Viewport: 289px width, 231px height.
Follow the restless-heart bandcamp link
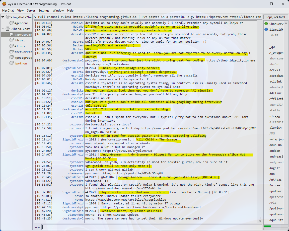click(x=152, y=207)
